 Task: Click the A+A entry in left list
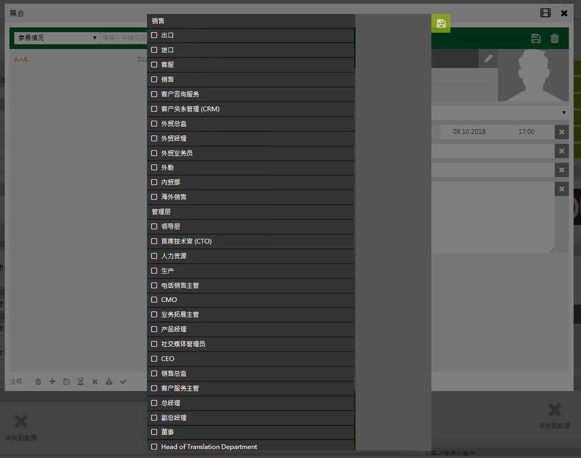pos(21,60)
